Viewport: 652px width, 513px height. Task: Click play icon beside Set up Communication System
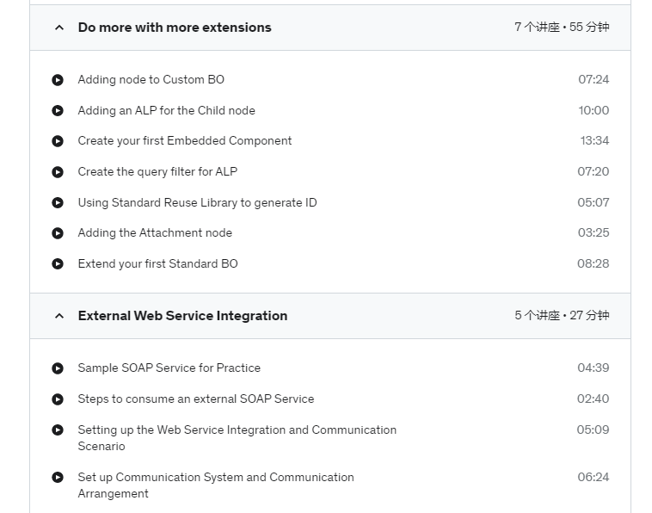point(58,477)
